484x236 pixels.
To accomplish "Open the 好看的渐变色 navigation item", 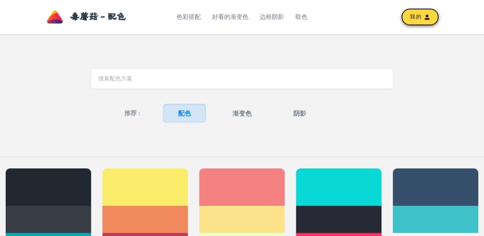I will click(x=230, y=17).
